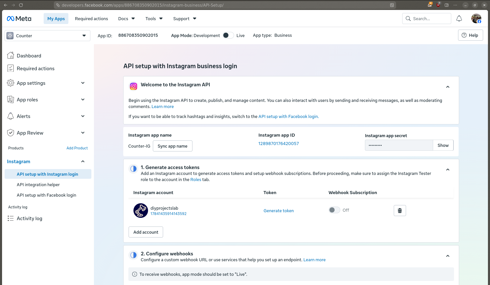490x285 pixels.
Task: Open API integration helper
Action: pyautogui.click(x=38, y=184)
